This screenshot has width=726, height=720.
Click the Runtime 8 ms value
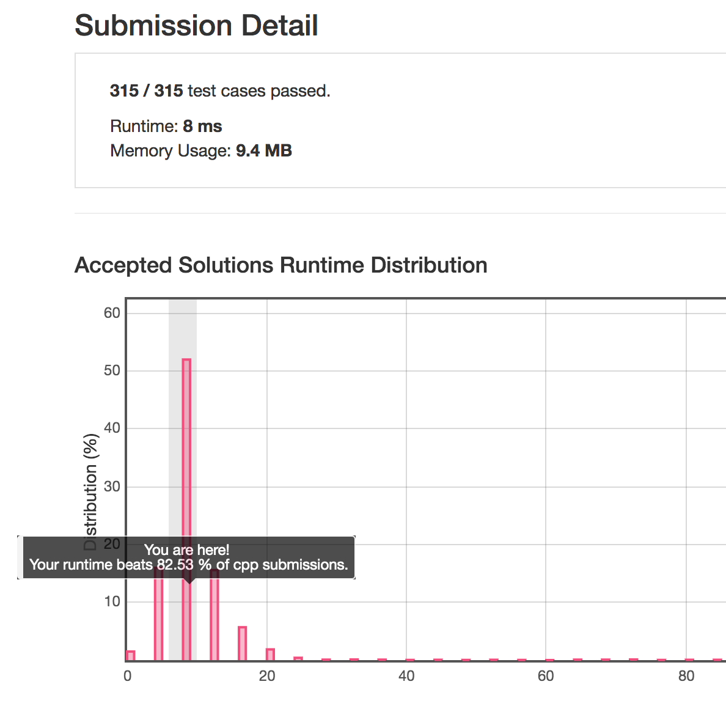coord(202,127)
